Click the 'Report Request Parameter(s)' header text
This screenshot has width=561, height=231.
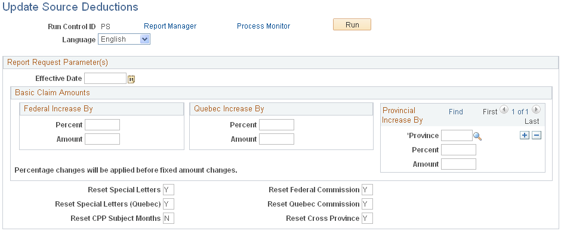click(58, 63)
